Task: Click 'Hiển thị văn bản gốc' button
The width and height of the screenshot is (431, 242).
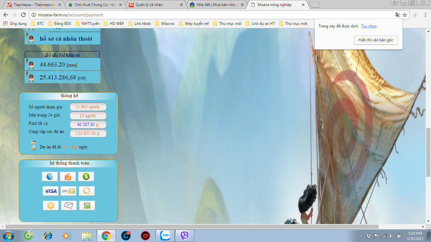Action: (376, 40)
